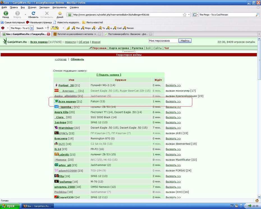Image resolution: width=261 pixels, height=209 pixels.
Task: Open the Инструменты menu
Action: pyautogui.click(x=59, y=7)
